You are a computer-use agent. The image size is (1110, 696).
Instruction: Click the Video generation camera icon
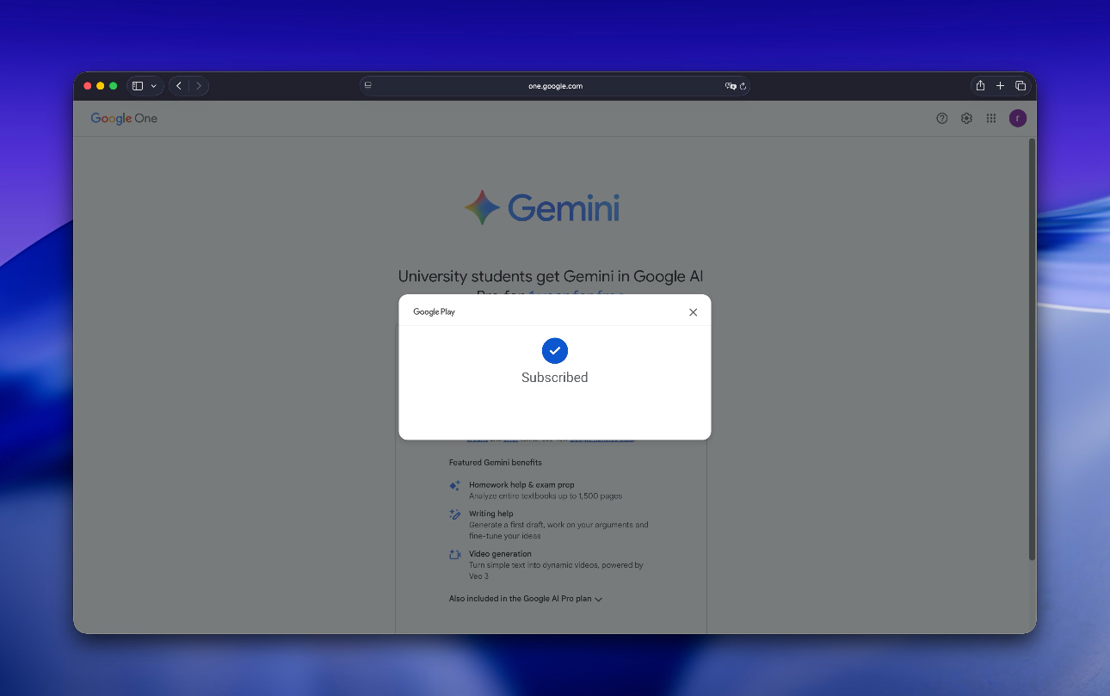pos(454,555)
